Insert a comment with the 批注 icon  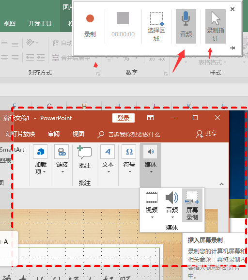click(85, 157)
